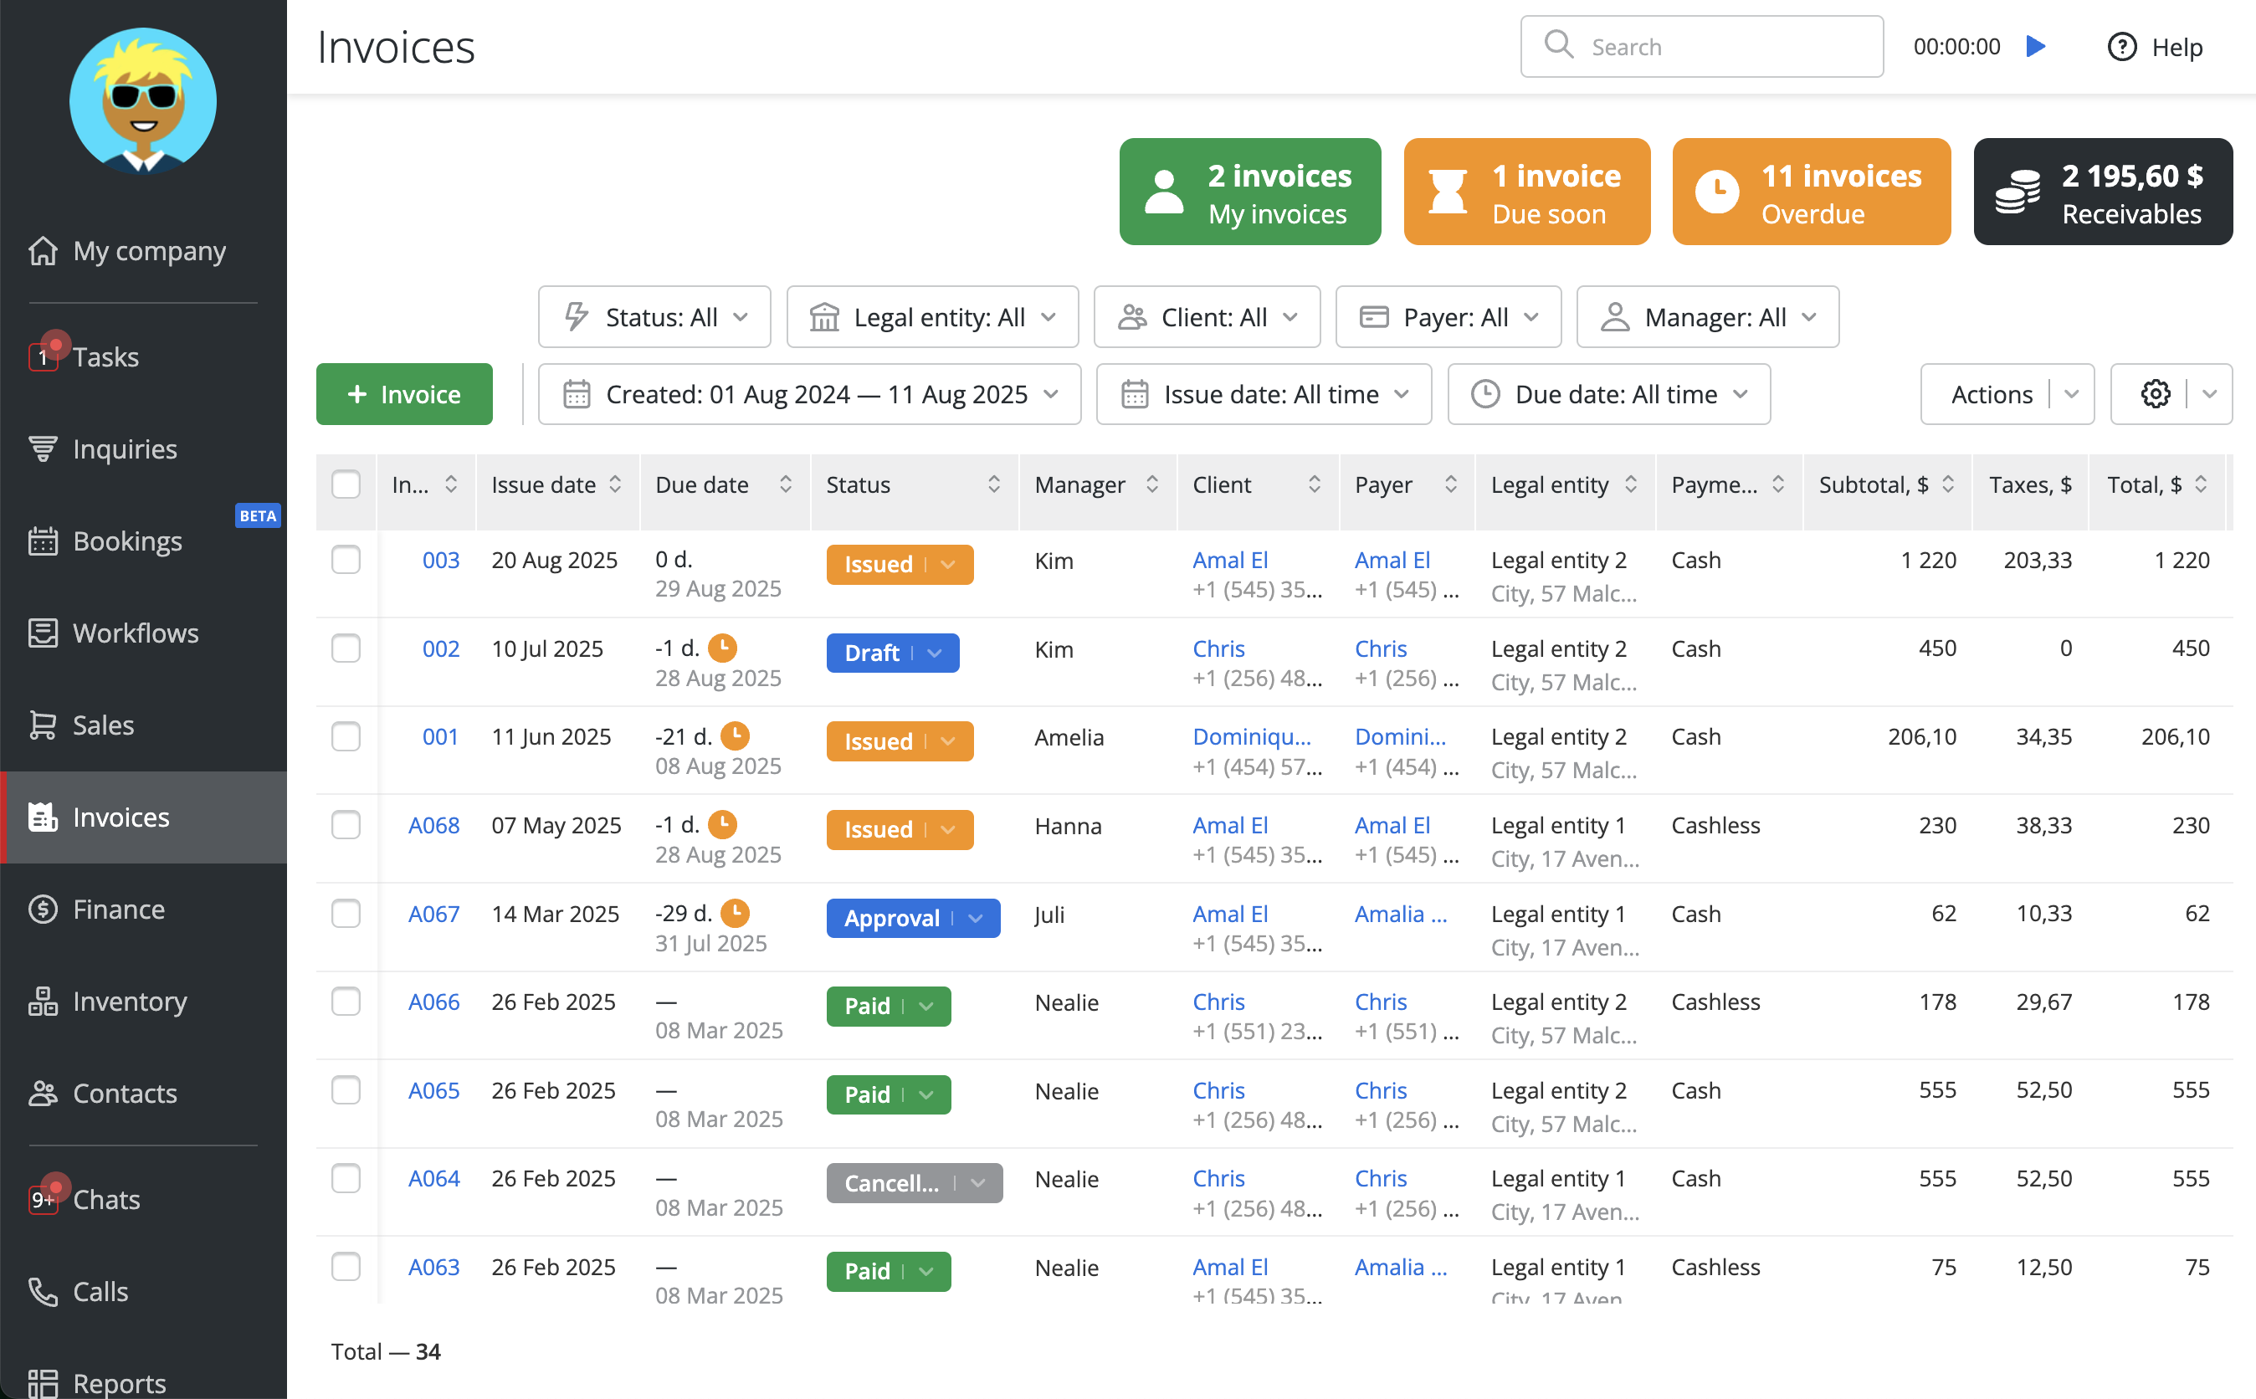
Task: Click the Help question mark icon
Action: coord(2121,46)
